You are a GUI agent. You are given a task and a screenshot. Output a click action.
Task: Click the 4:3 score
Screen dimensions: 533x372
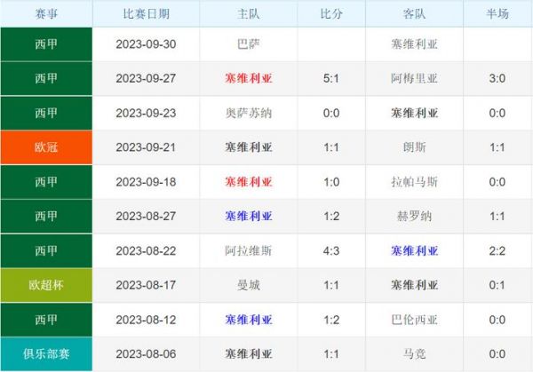point(331,251)
